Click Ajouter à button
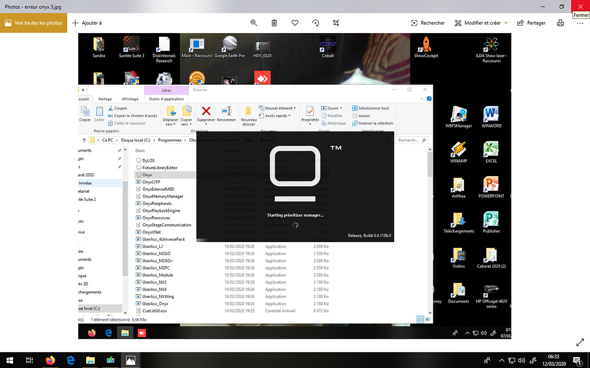 point(87,23)
